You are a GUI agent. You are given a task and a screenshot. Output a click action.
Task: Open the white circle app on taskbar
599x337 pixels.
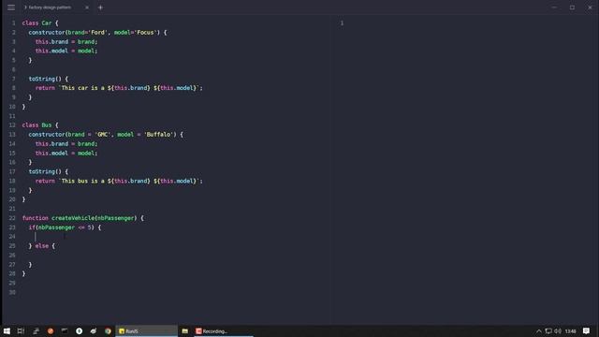tap(79, 330)
